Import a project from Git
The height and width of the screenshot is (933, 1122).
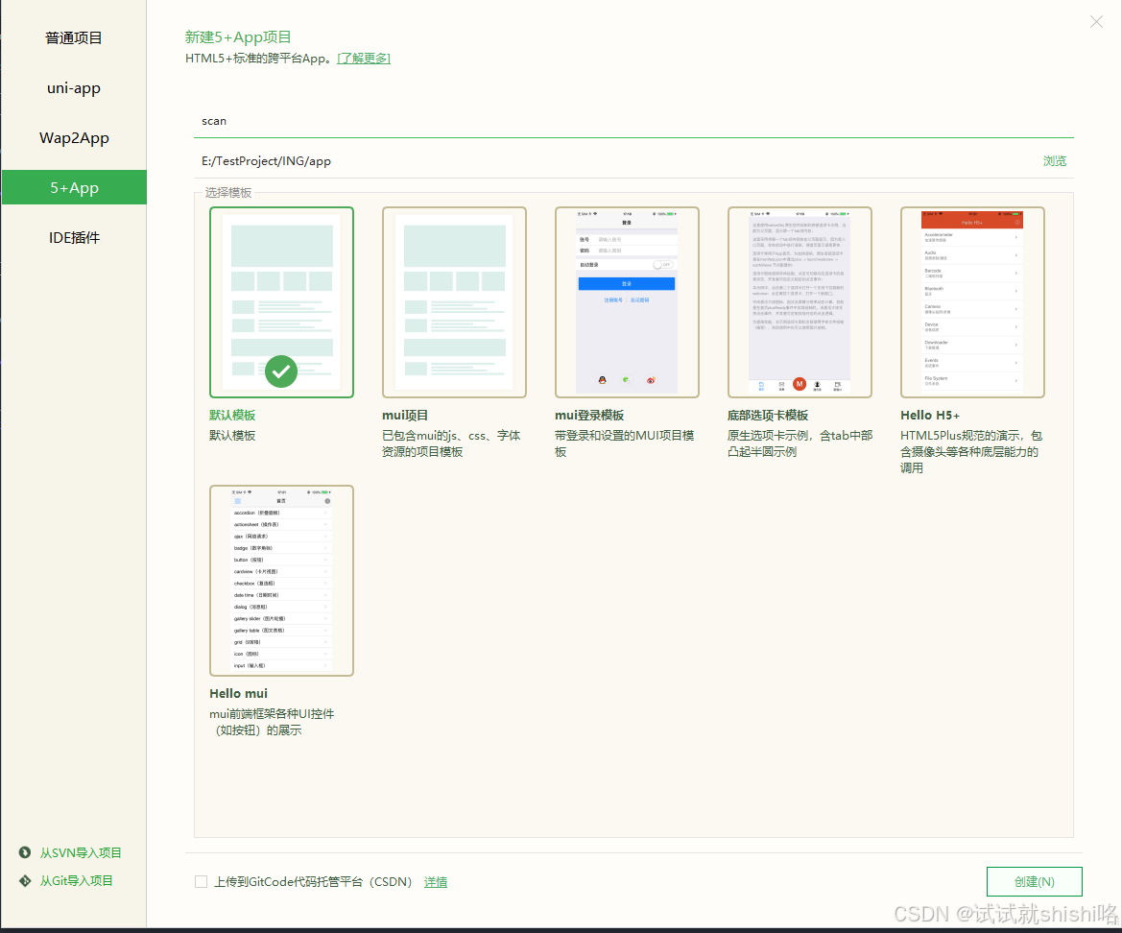(74, 880)
